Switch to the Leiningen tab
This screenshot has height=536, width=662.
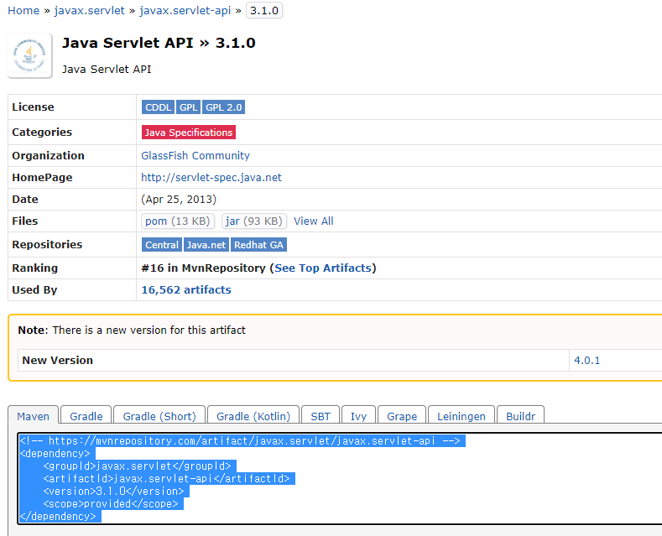pyautogui.click(x=461, y=416)
